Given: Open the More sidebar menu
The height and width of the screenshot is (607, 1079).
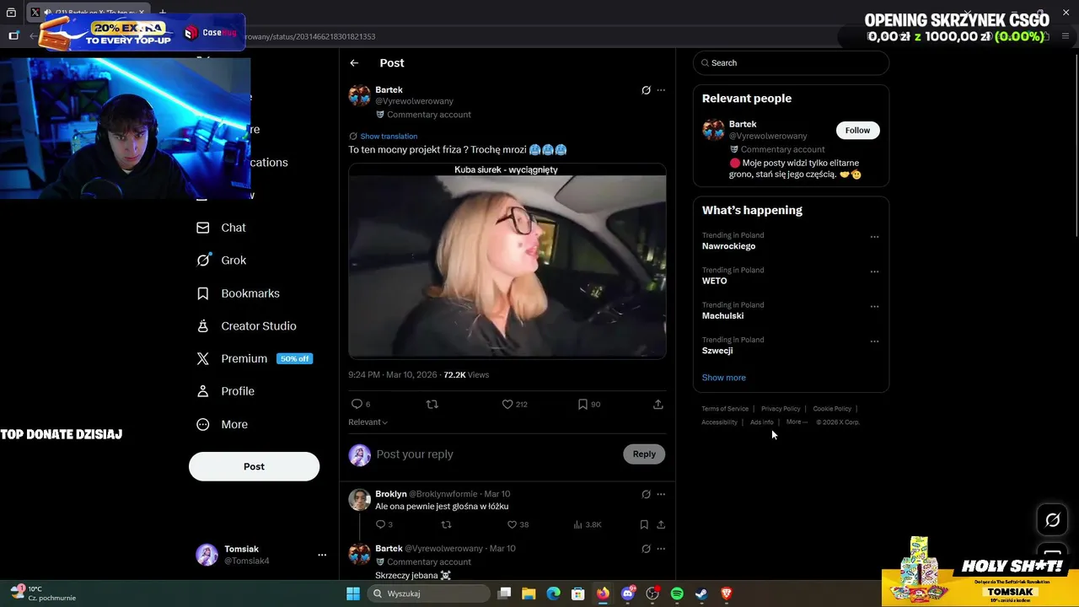Looking at the screenshot, I should click(222, 424).
